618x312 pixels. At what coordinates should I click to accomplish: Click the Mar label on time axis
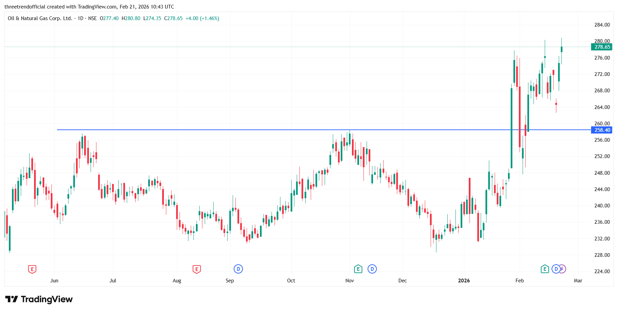click(x=578, y=281)
